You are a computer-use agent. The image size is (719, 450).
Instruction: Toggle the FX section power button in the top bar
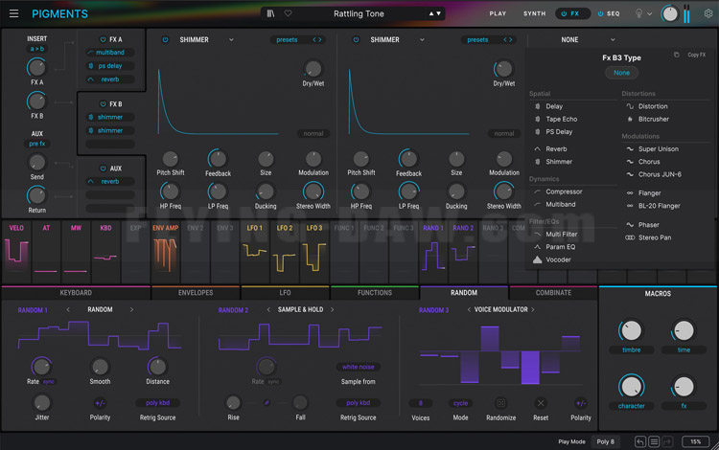pos(564,13)
